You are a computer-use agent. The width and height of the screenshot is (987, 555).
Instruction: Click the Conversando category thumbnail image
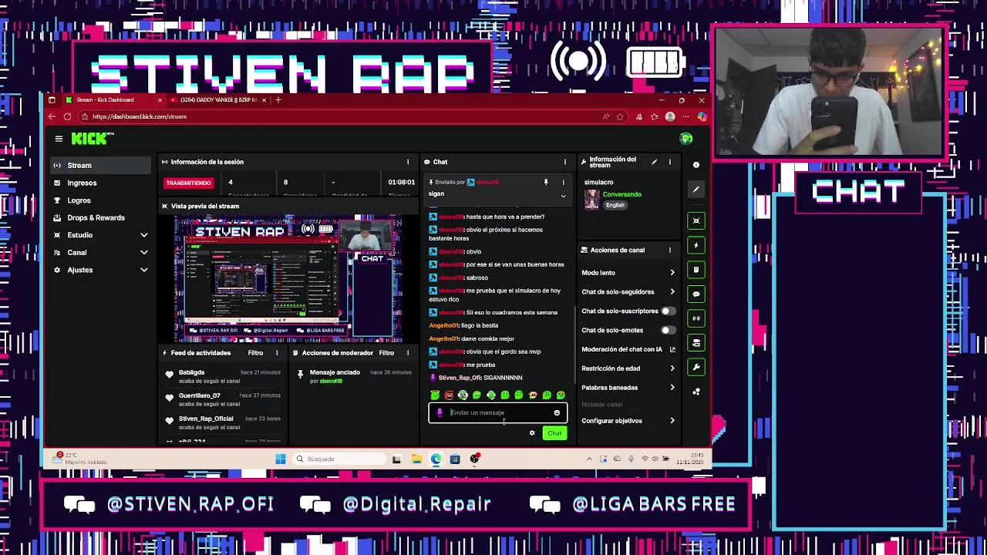click(591, 199)
